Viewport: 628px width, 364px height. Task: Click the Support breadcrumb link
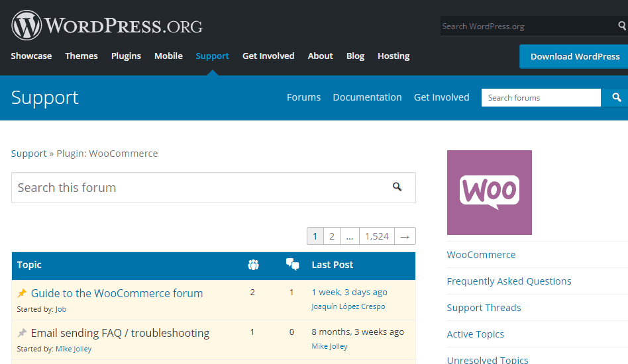click(29, 154)
